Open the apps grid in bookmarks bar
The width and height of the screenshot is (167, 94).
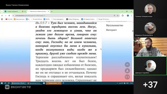click(x=2, y=19)
